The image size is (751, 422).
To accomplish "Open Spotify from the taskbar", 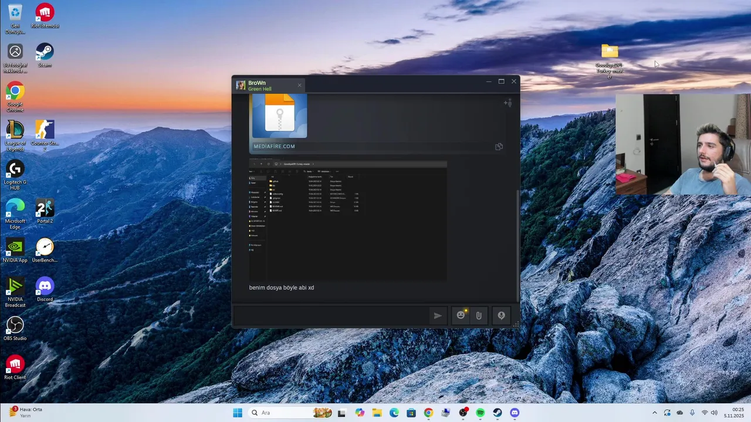I will click(481, 413).
